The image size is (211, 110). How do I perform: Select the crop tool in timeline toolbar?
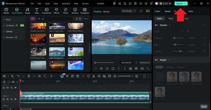(x=39, y=76)
